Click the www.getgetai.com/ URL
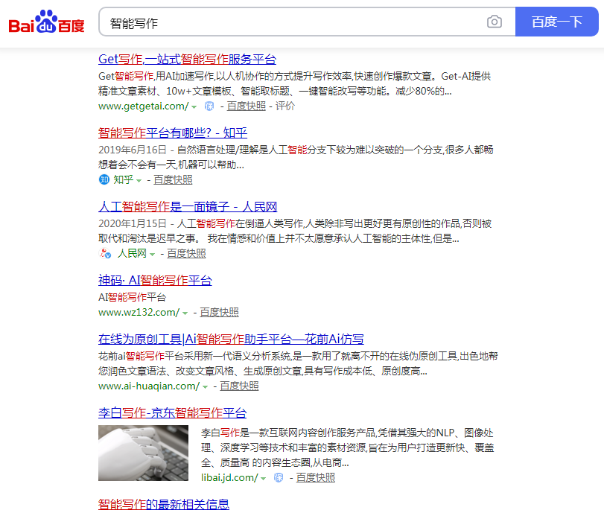 (143, 106)
